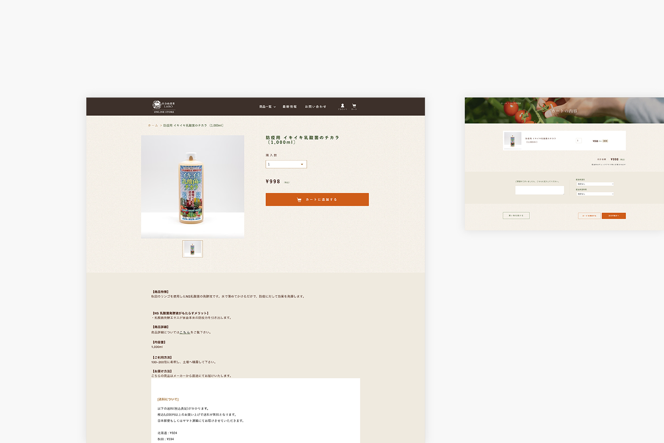Expand the 商品一覧 products menu
The height and width of the screenshot is (443, 664).
(x=267, y=107)
